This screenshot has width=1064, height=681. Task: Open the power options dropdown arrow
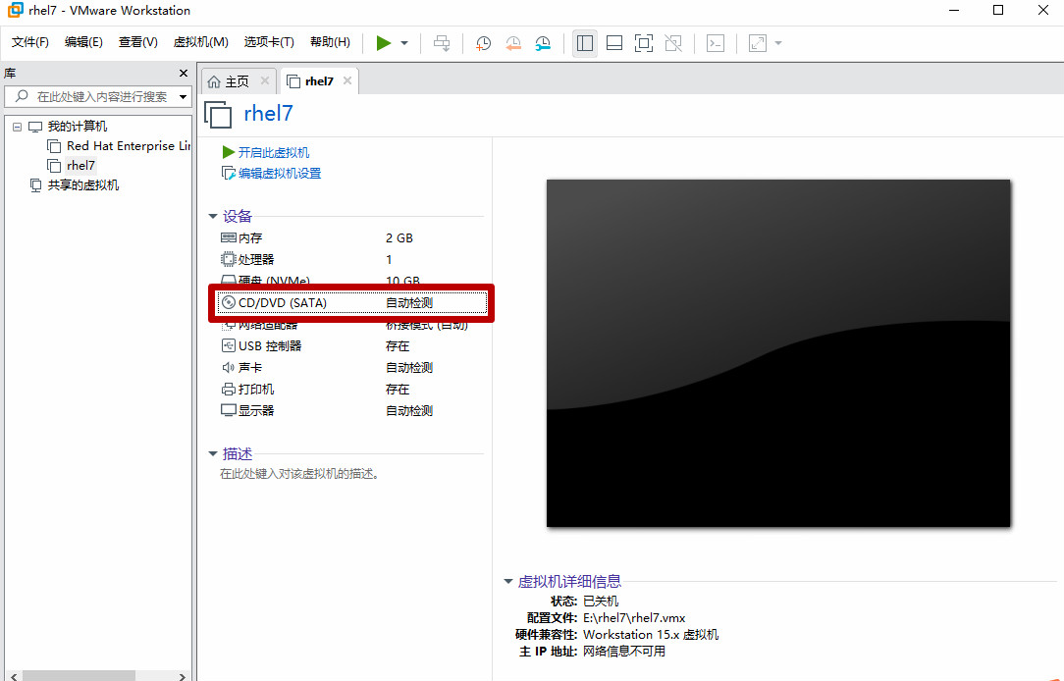pyautogui.click(x=404, y=43)
